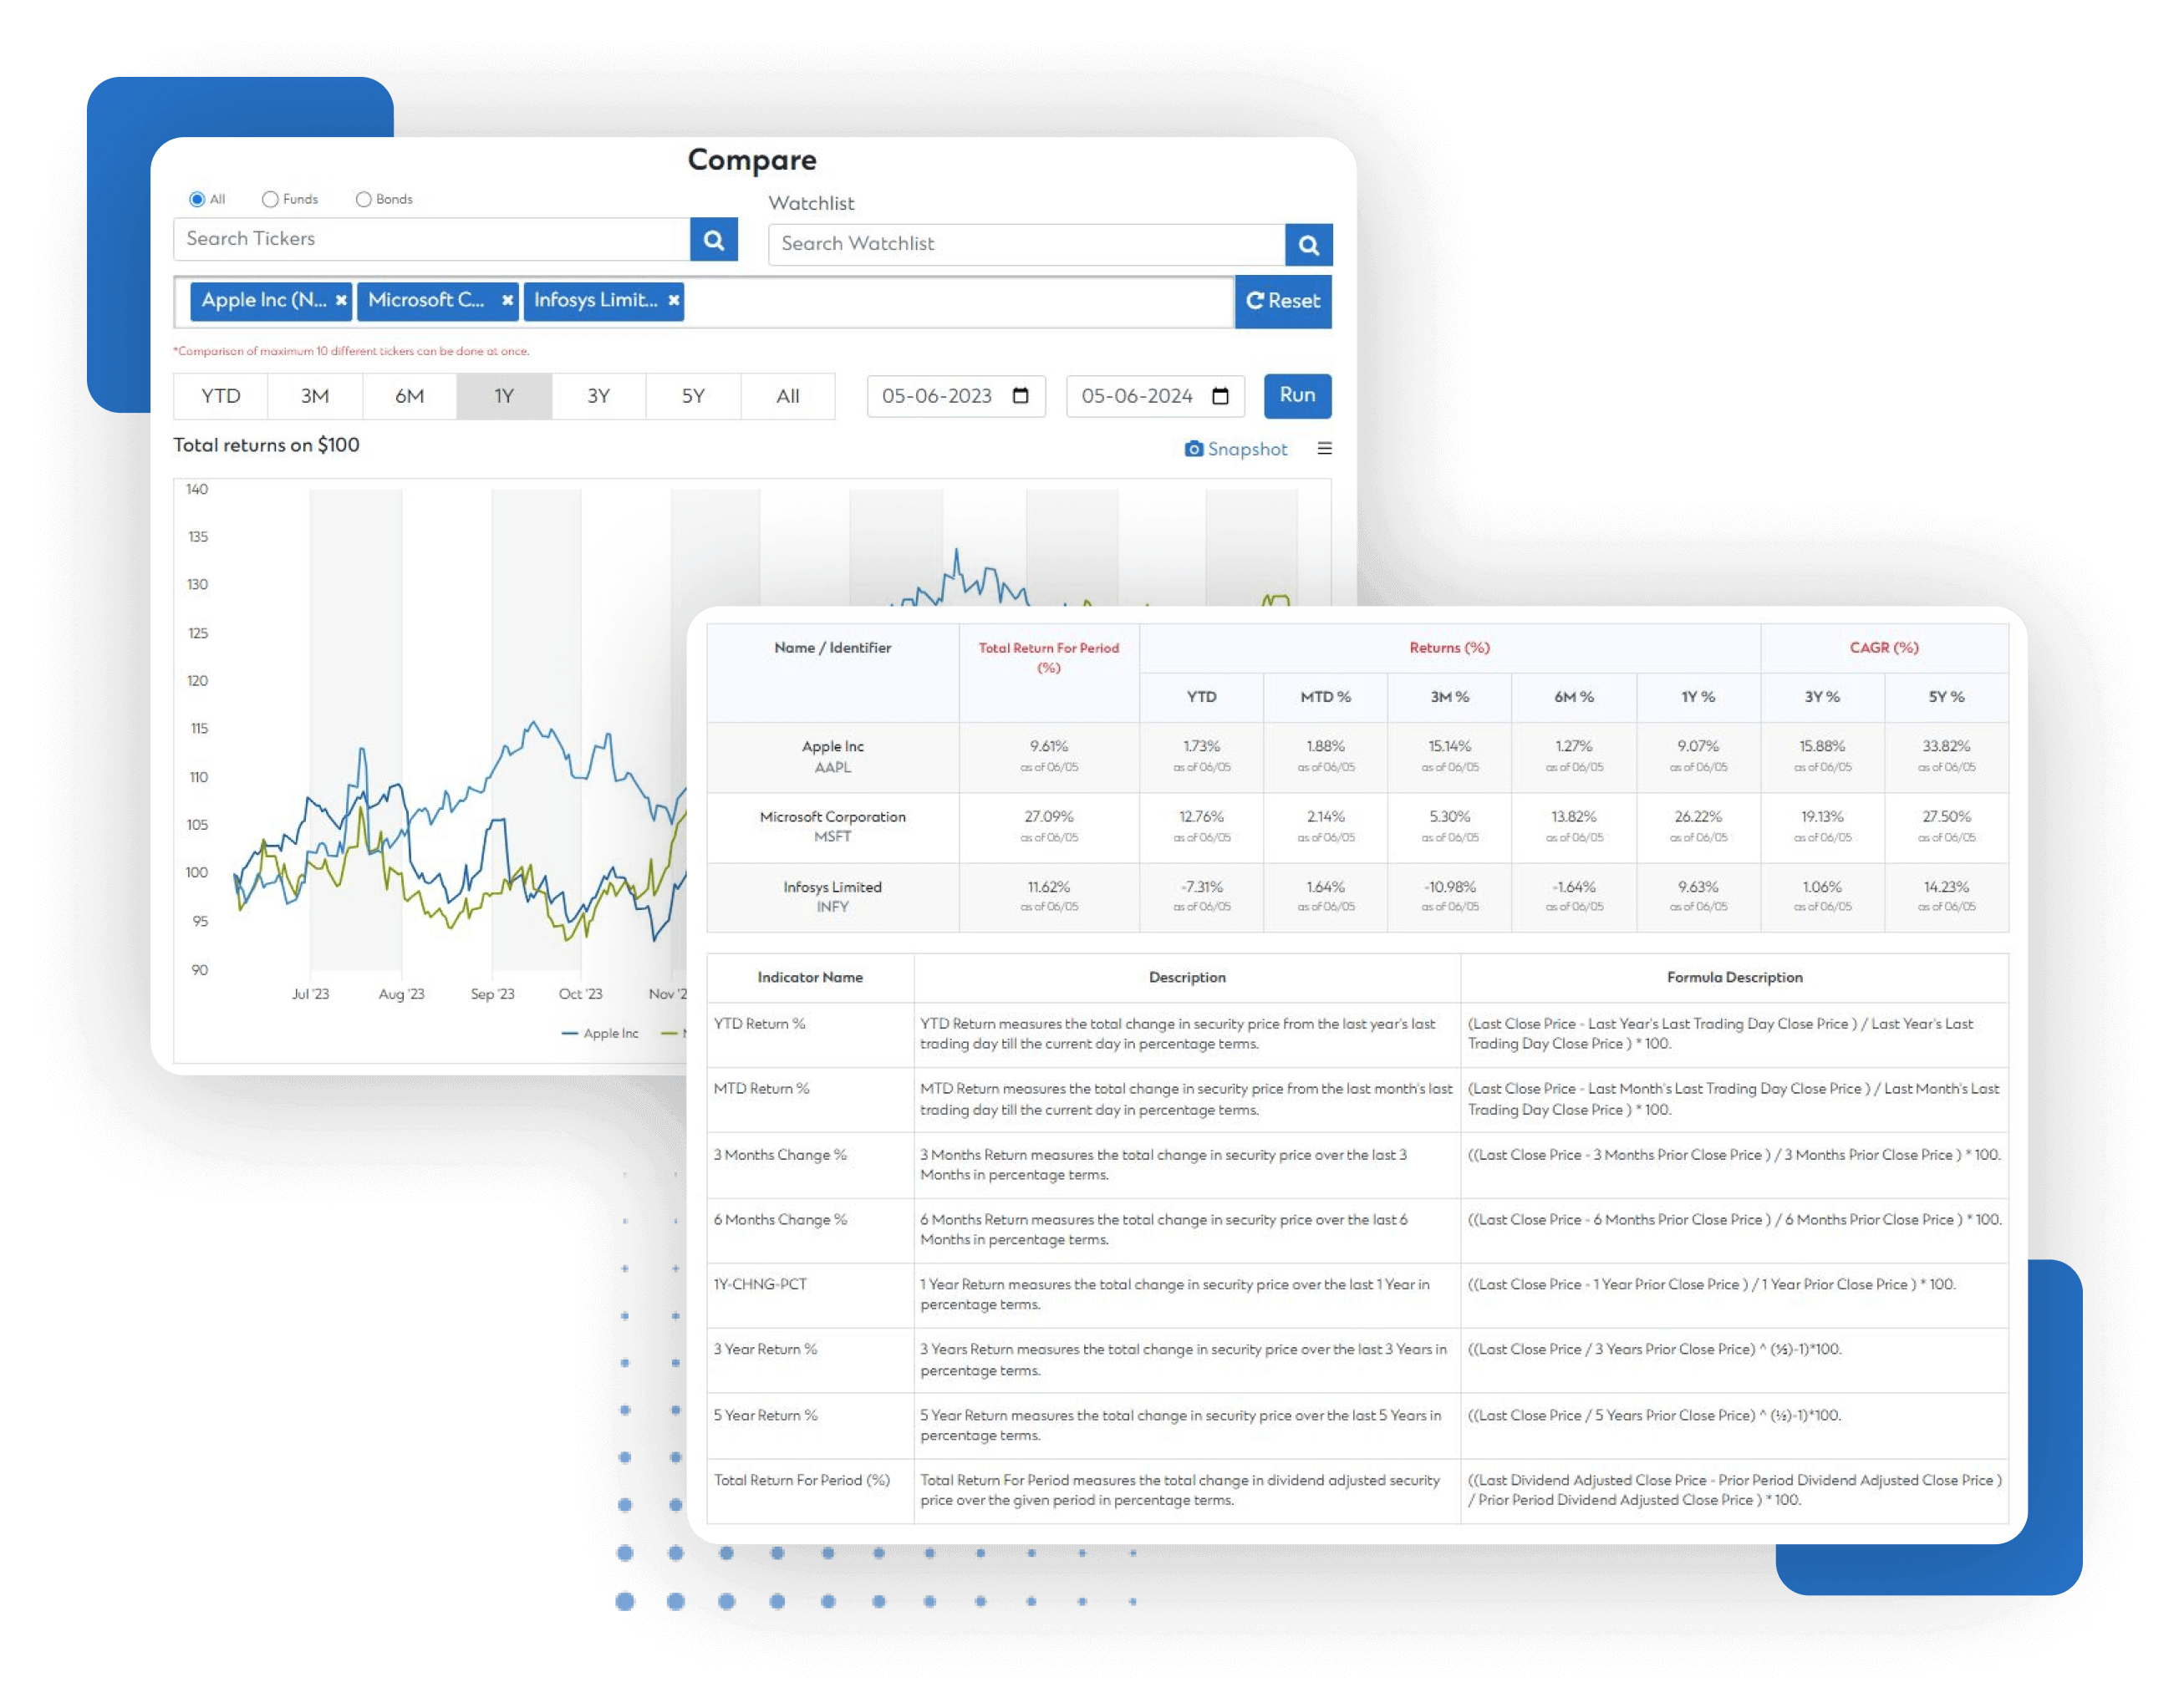Select the All radio button
The image size is (2179, 1708).
tap(197, 199)
